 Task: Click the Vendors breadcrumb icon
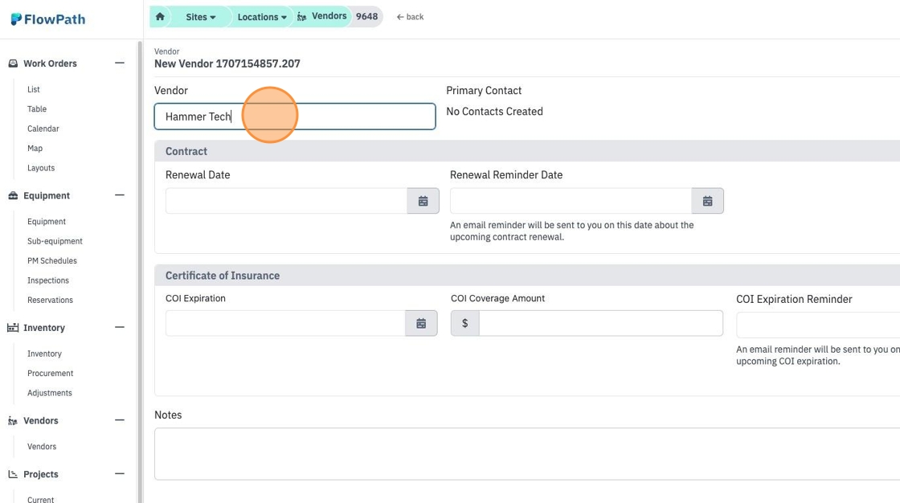point(302,17)
